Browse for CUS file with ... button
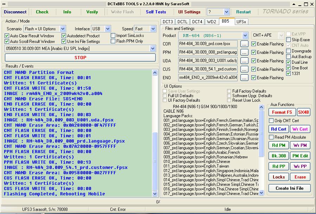This screenshot has height=214, width=316. coord(244,69)
